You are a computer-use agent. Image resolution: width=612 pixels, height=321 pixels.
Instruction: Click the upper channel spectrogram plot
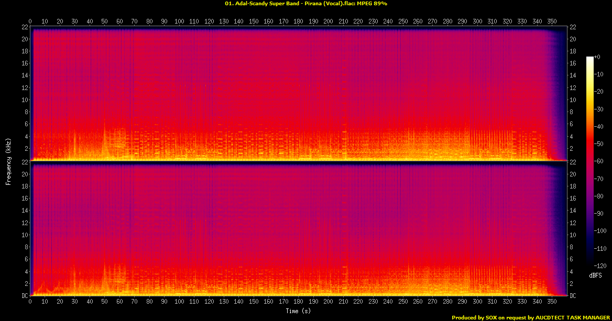(298, 94)
